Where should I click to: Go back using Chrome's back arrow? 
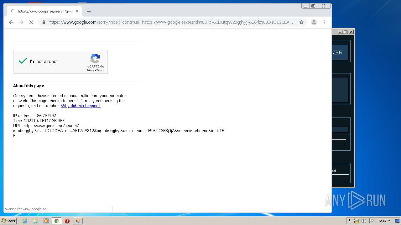pos(11,22)
